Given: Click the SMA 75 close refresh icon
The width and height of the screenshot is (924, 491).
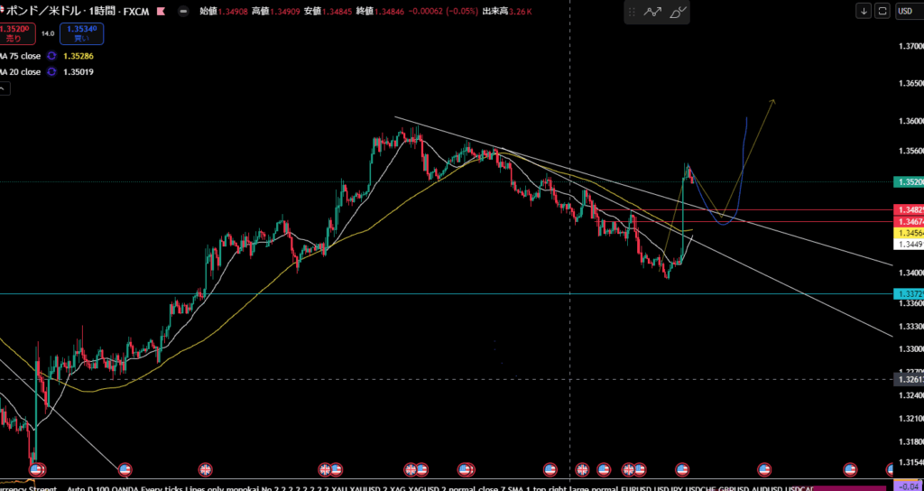Looking at the screenshot, I should [x=51, y=56].
